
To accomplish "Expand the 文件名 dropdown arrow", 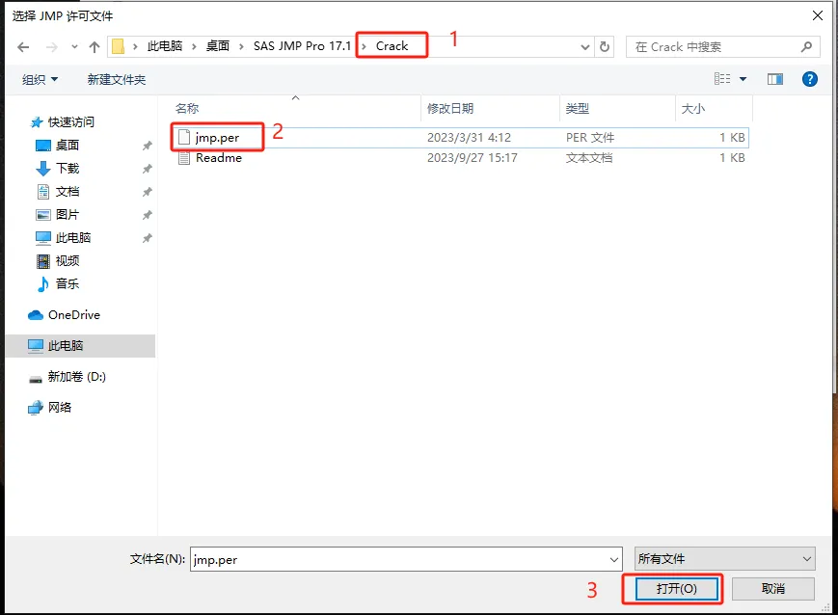I will [x=614, y=559].
